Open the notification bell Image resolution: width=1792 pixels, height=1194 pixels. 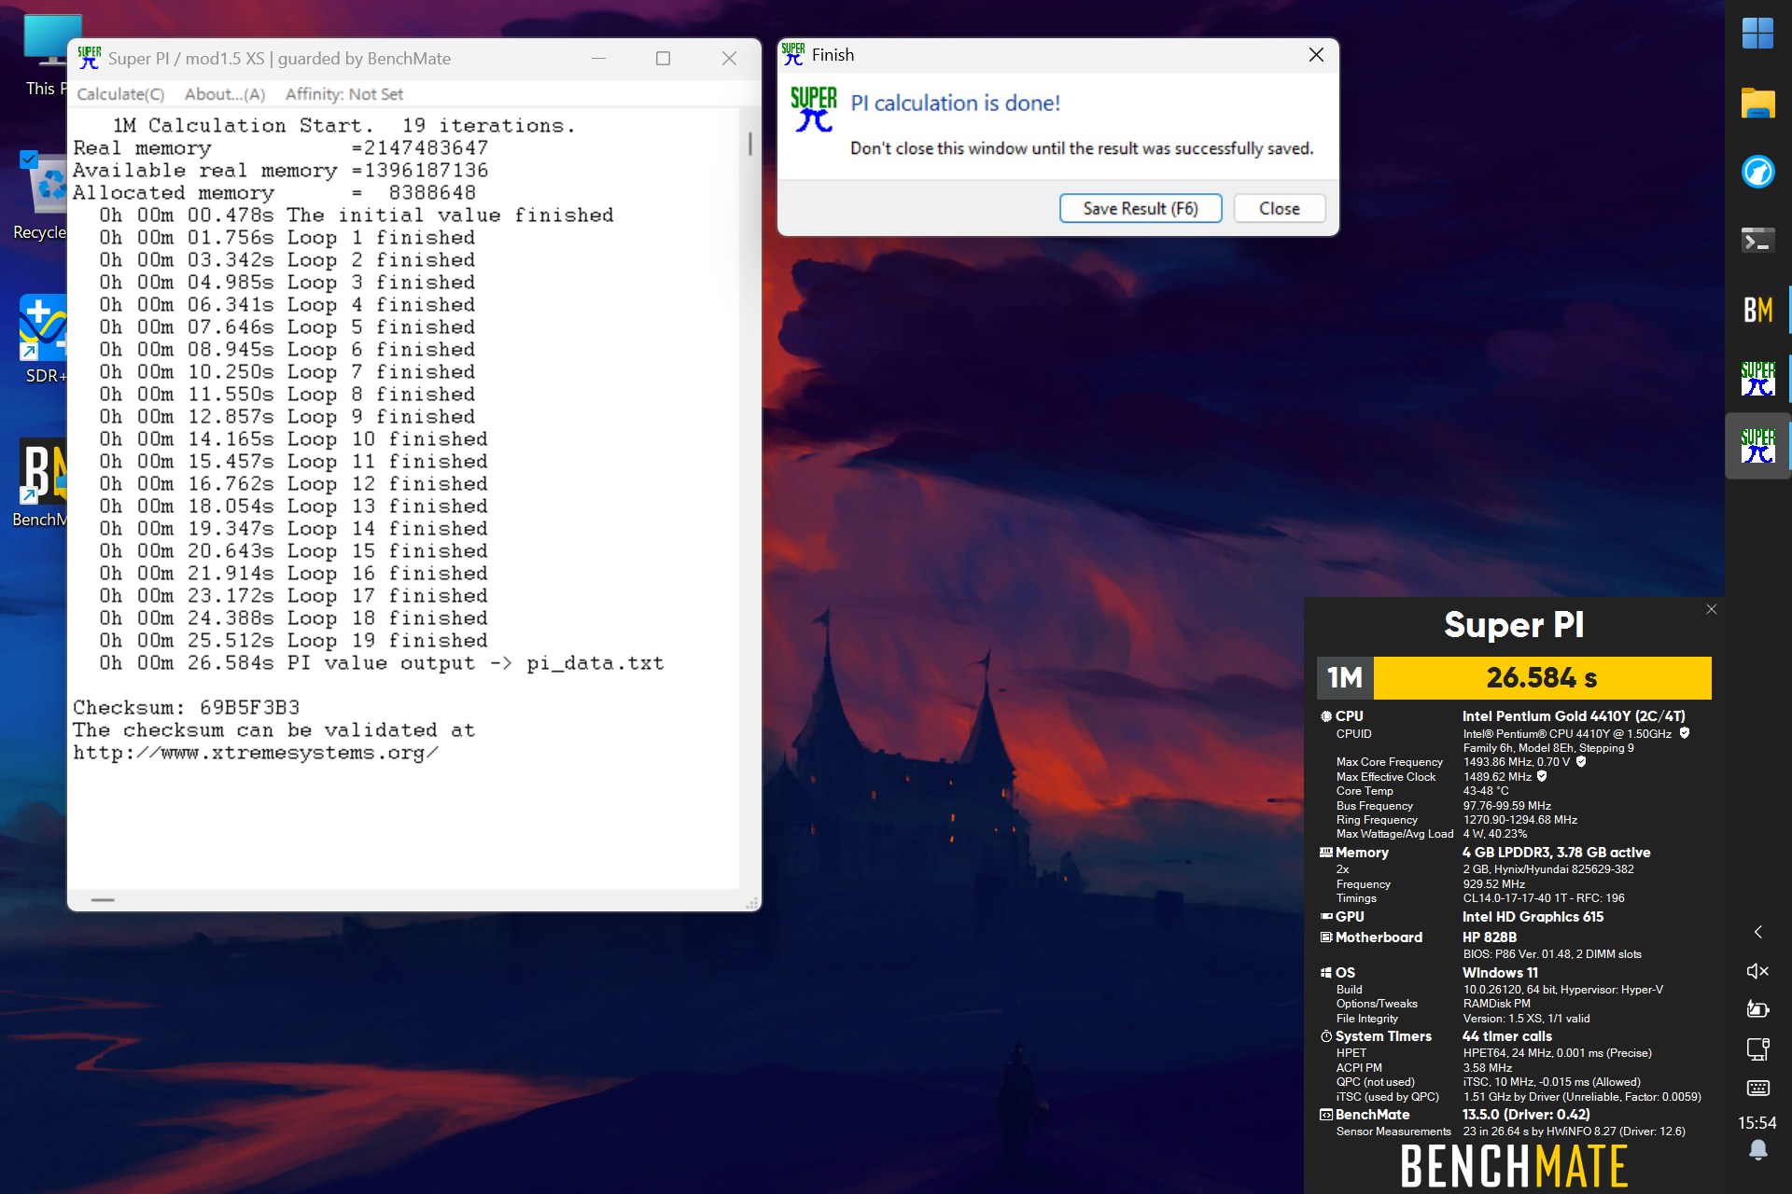coord(1757,1149)
